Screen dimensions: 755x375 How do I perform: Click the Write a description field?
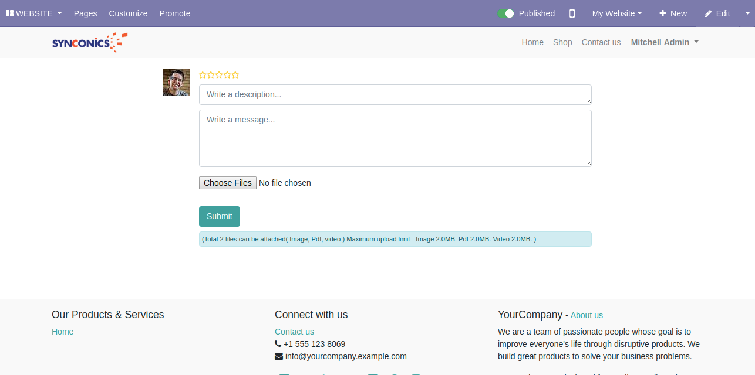pyautogui.click(x=395, y=94)
